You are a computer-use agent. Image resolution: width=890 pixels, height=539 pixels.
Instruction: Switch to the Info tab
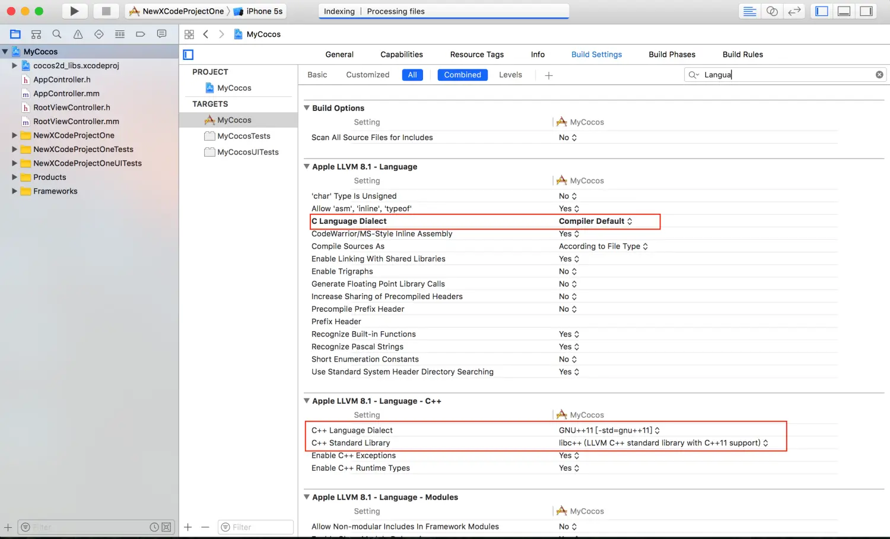click(x=538, y=55)
